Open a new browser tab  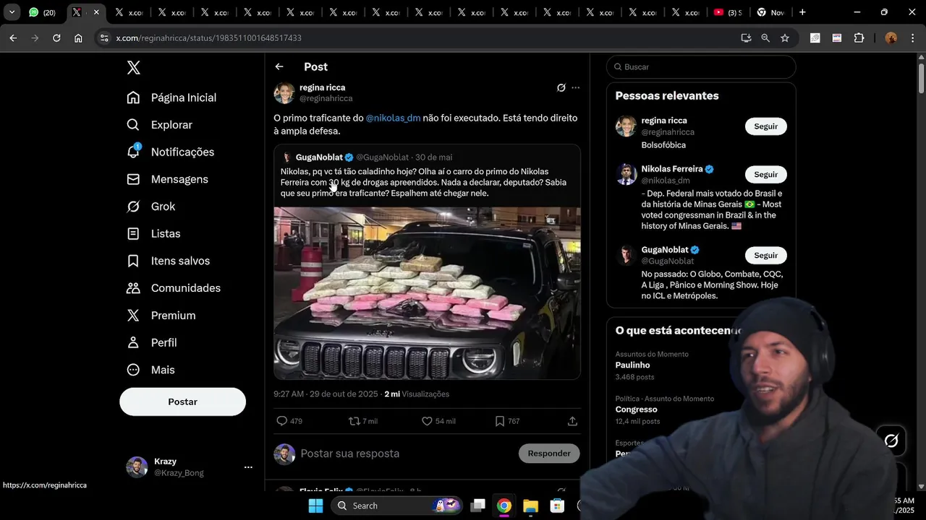802,12
